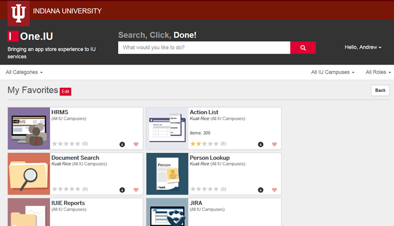Click the Action List title link
This screenshot has height=226, width=394.
pyautogui.click(x=204, y=112)
